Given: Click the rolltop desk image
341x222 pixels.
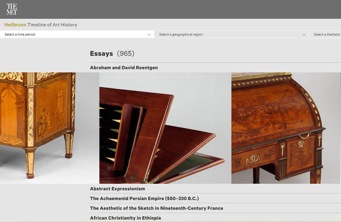Looking at the screenshot, I should (x=286, y=128).
